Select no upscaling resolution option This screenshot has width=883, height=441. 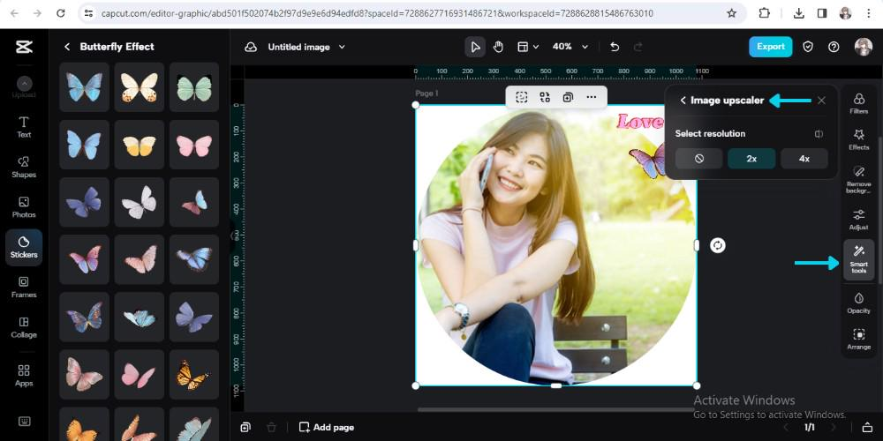[698, 159]
